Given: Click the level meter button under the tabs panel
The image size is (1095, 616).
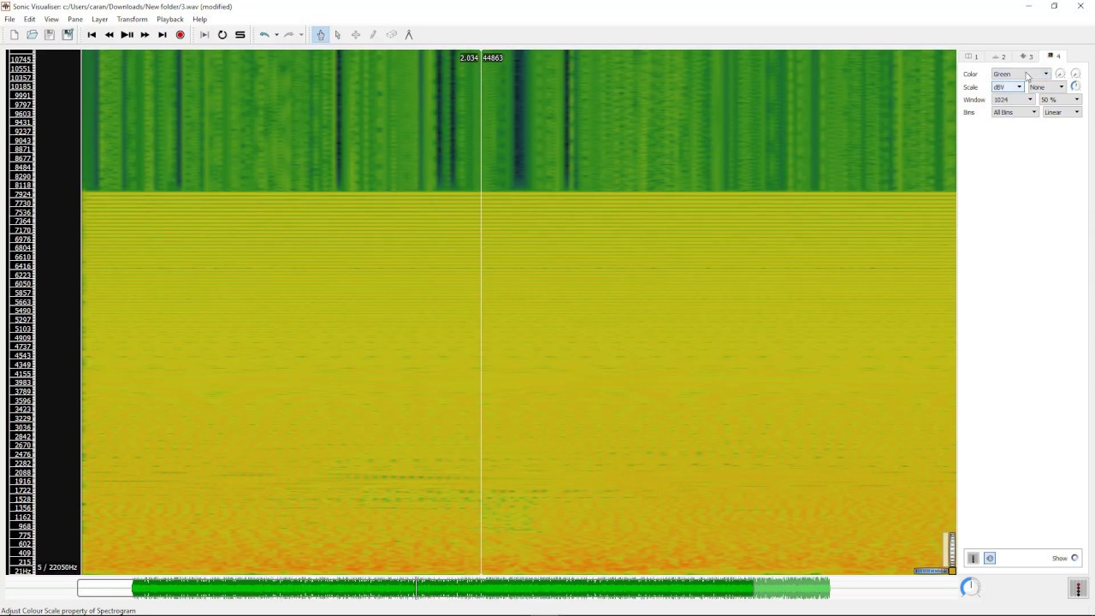Looking at the screenshot, I should [973, 559].
